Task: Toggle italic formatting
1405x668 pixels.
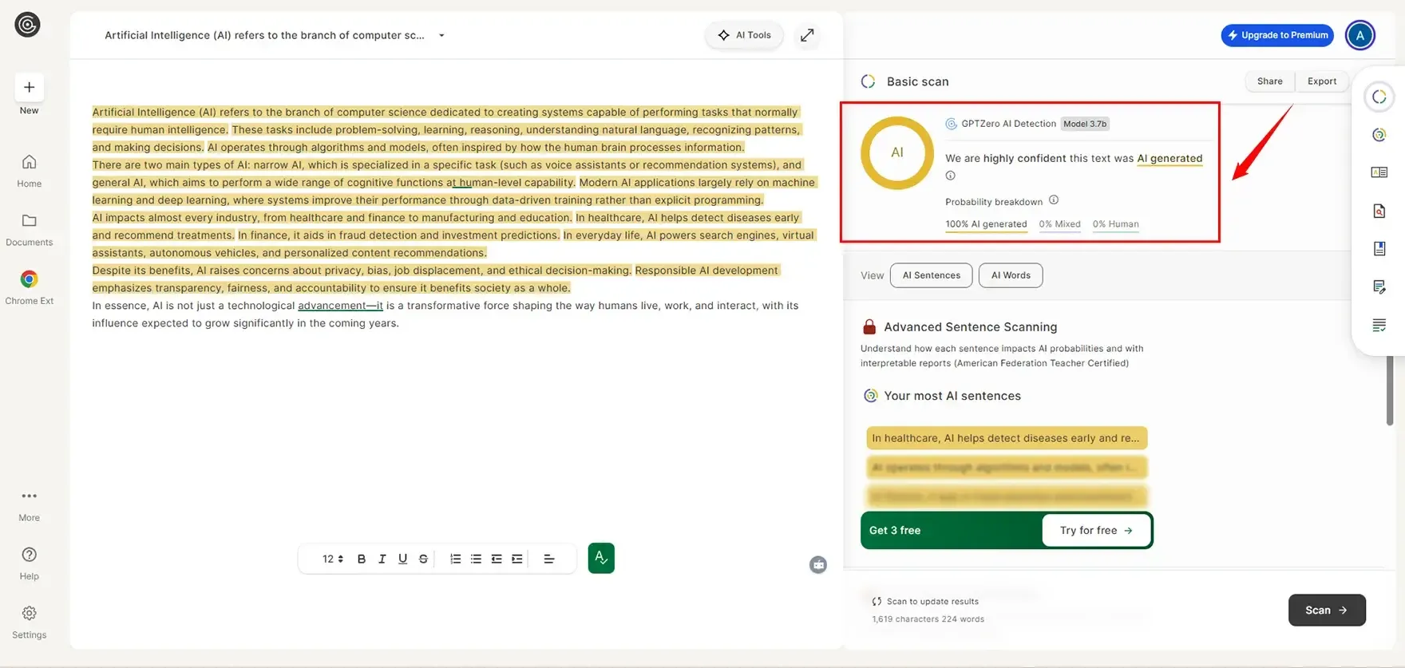Action: [x=382, y=559]
